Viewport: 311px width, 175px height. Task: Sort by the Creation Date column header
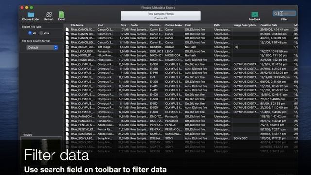[269, 25]
